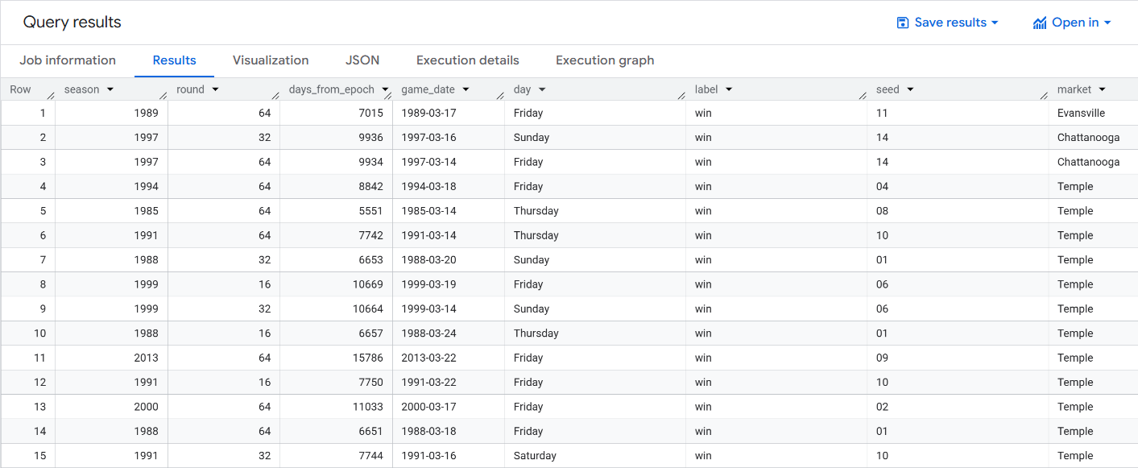The image size is (1138, 468).
Task: View the JSON tab
Action: pos(362,60)
